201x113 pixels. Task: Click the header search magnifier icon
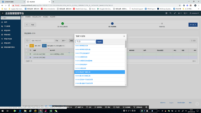(170, 13)
